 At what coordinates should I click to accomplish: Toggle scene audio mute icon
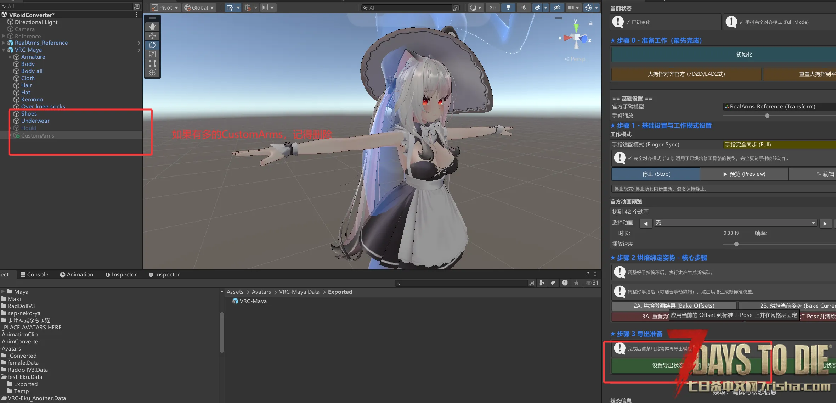(524, 7)
